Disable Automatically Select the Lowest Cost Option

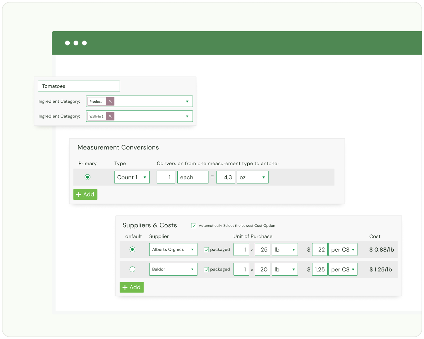(x=194, y=225)
